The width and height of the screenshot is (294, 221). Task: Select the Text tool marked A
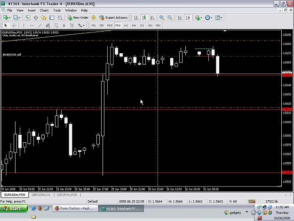(64, 25)
